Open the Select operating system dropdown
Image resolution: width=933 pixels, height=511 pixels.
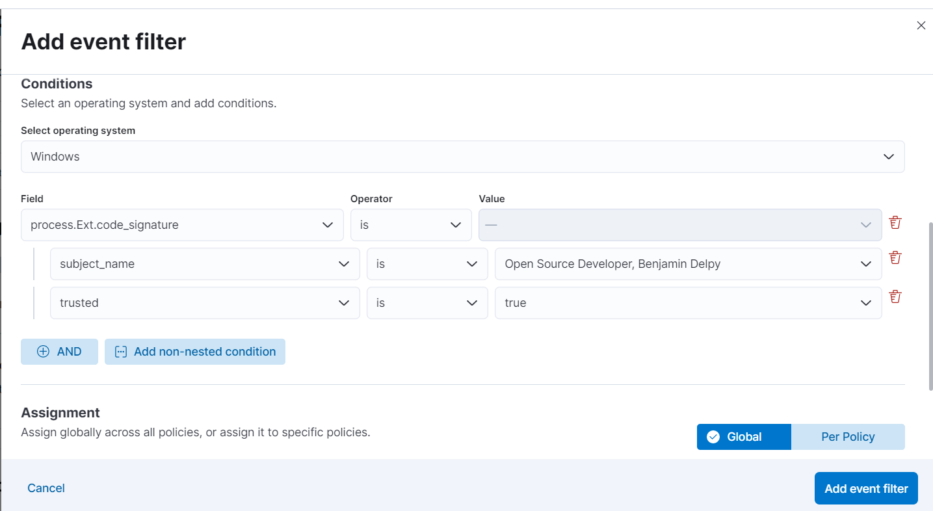[x=462, y=156]
